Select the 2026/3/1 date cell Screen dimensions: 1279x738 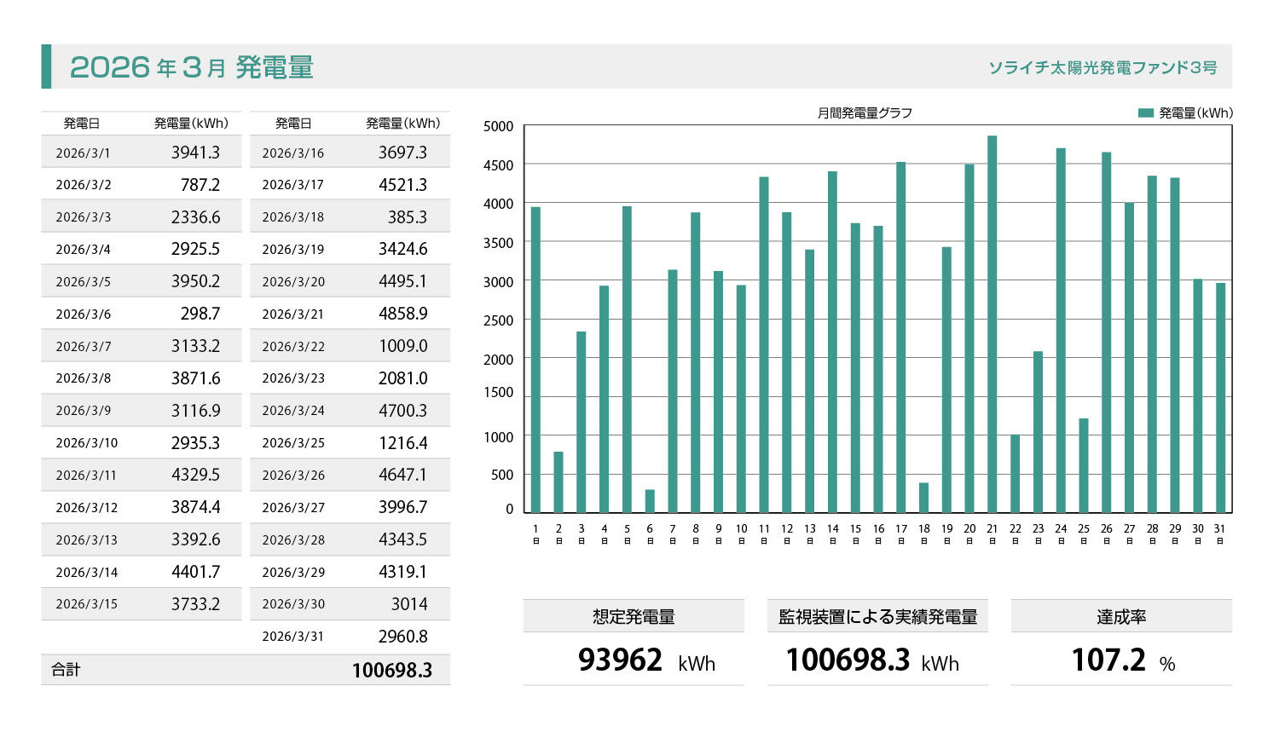coord(83,153)
